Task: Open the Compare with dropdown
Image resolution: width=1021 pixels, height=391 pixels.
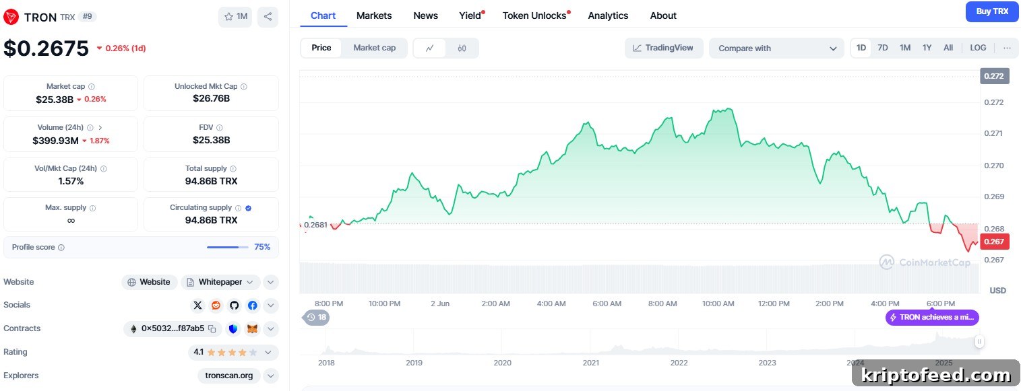Action: pos(776,48)
